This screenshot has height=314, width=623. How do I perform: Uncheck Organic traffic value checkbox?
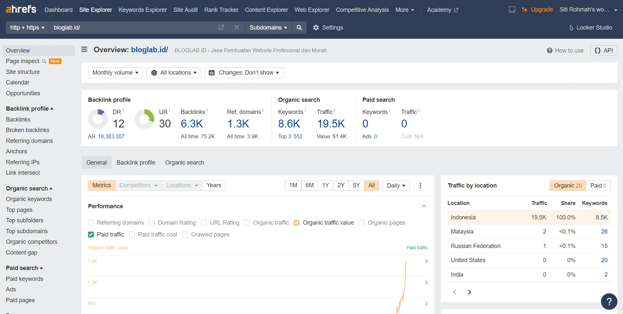click(x=297, y=223)
